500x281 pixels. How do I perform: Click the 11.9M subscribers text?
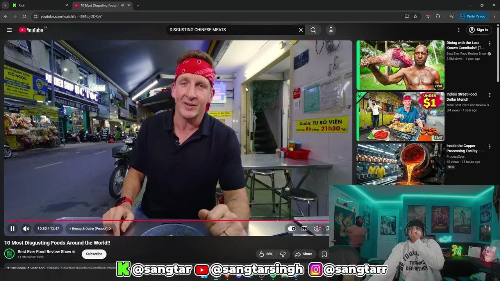(30, 257)
